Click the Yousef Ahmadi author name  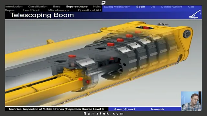[125, 109]
